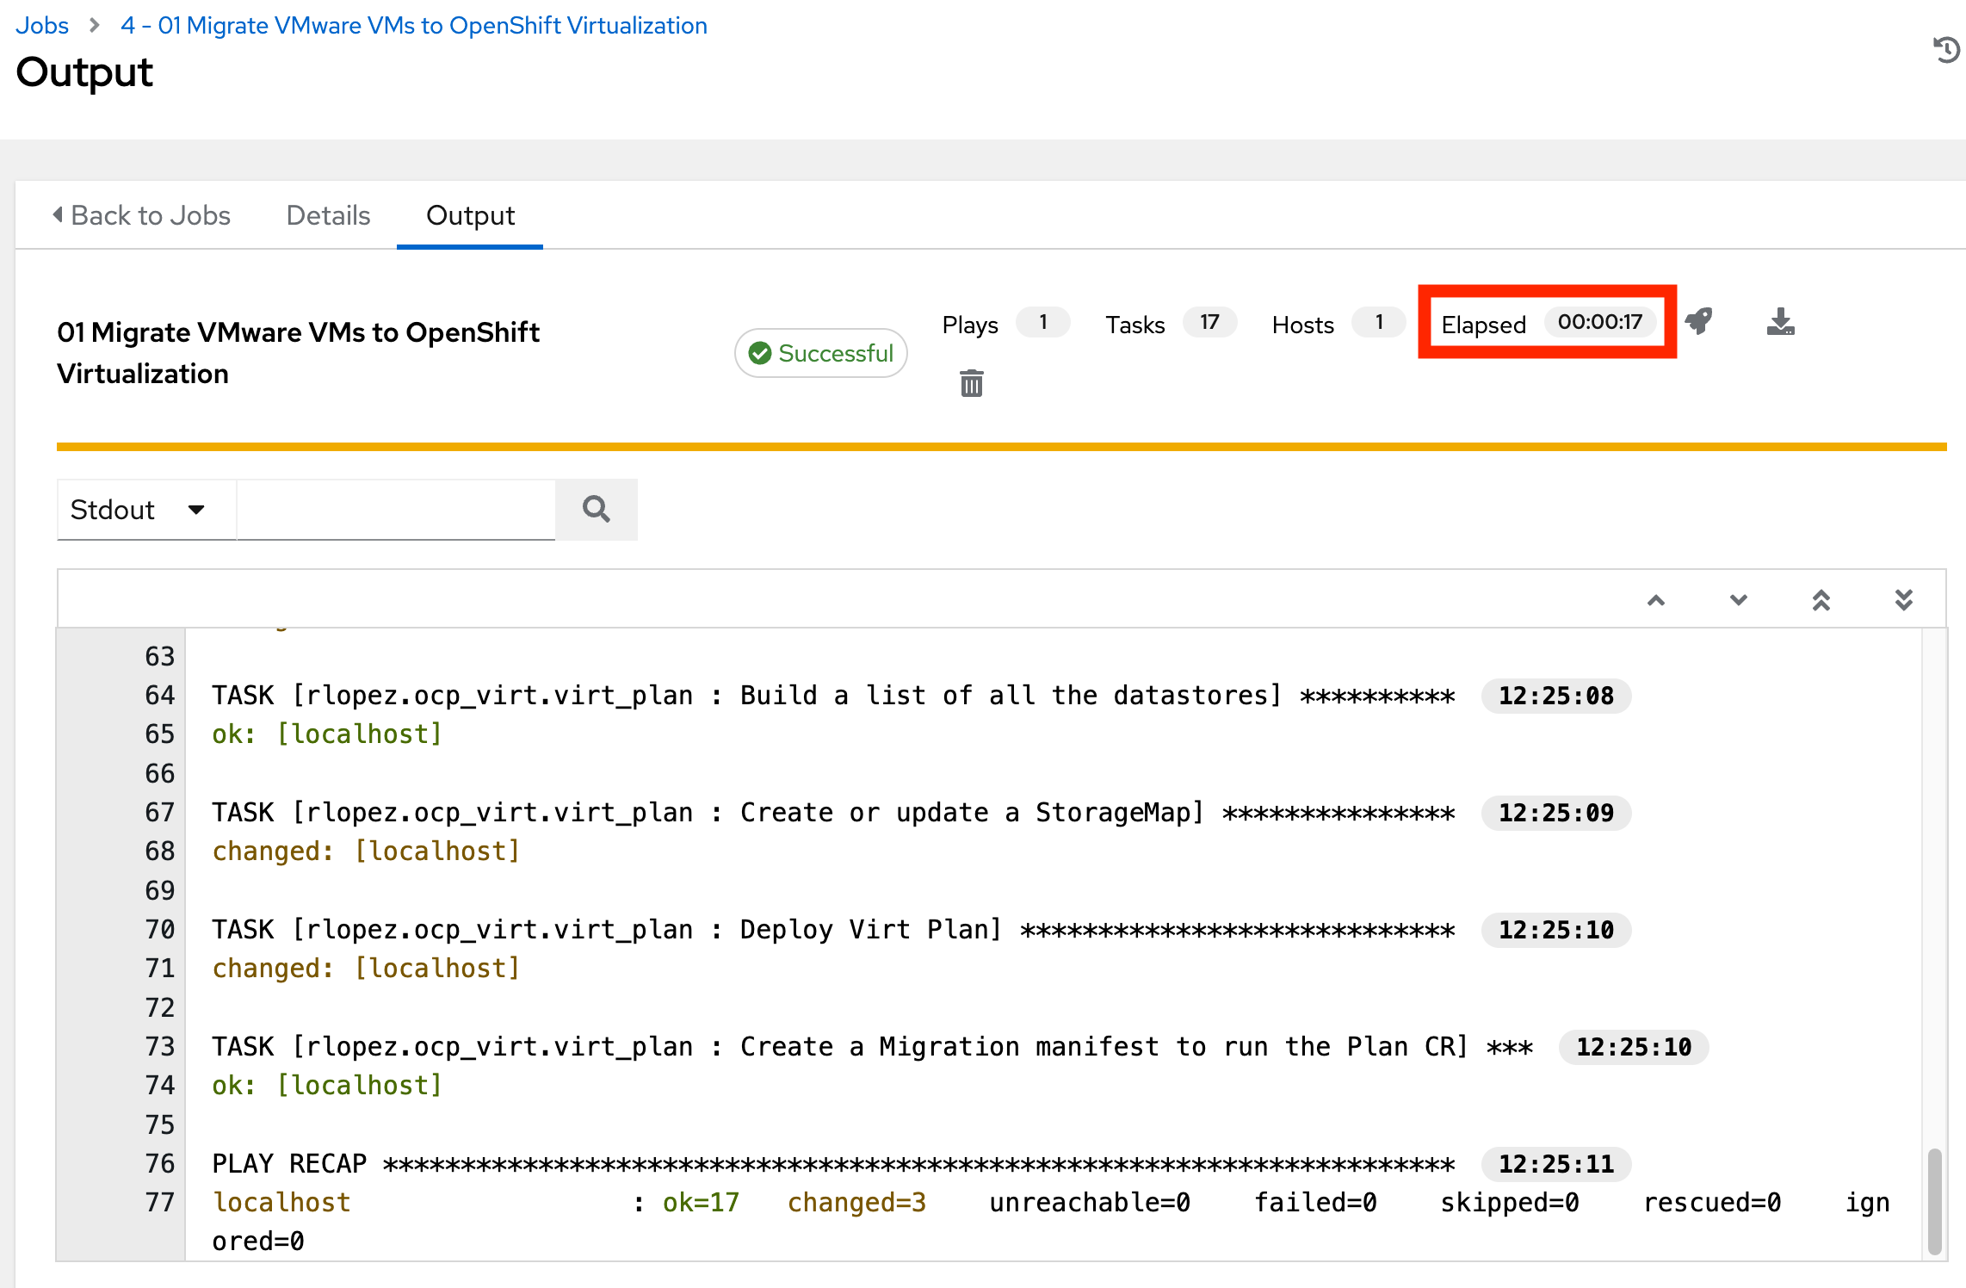Select the 'Create or update a StorageMap' task line
1966x1288 pixels.
point(833,813)
